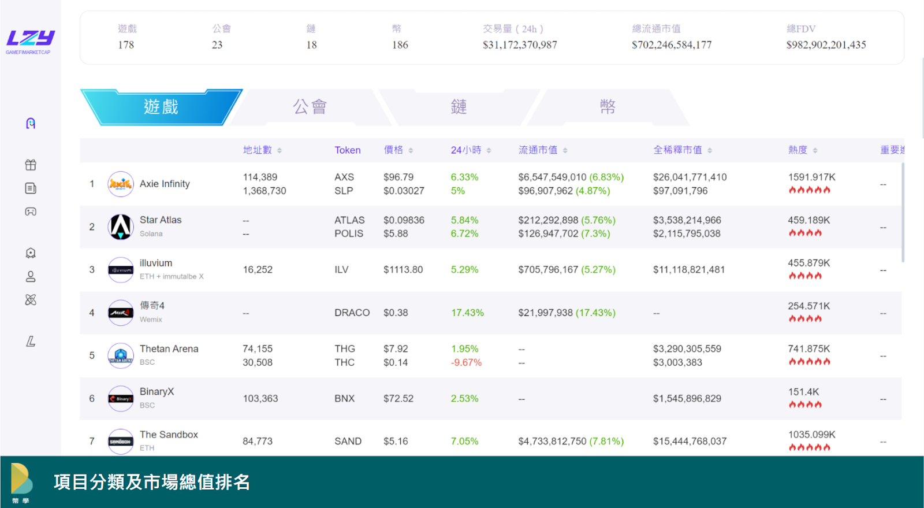Click the Axie Infinity game logo
The image size is (924, 508).
(x=121, y=184)
